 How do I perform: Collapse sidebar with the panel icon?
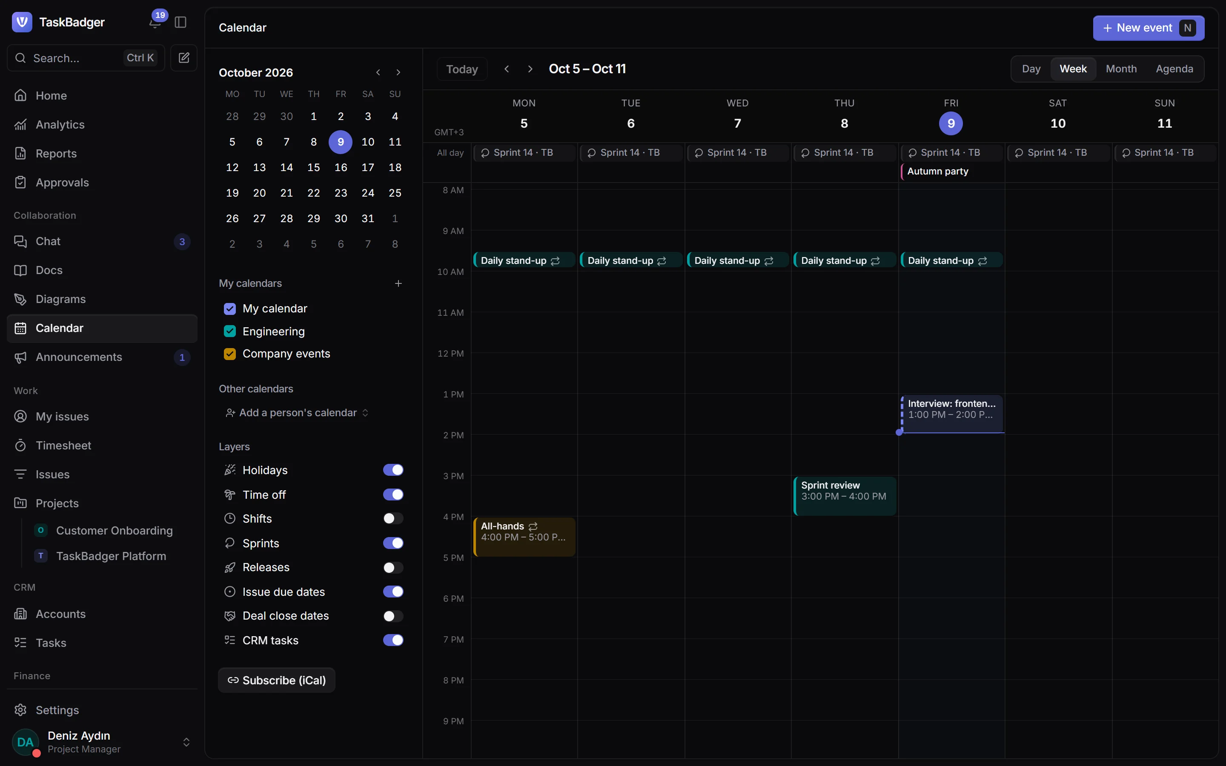[180, 22]
